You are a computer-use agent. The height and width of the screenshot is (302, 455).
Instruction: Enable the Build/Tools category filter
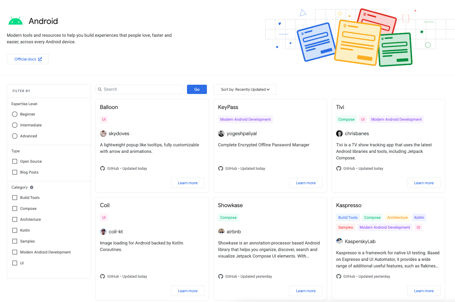pyautogui.click(x=15, y=198)
